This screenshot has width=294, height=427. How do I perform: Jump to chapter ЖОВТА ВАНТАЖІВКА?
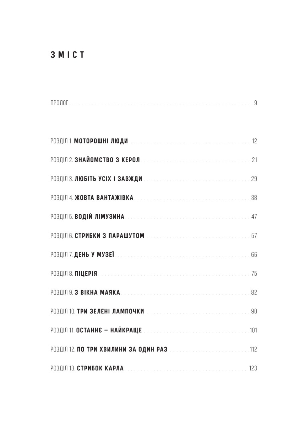(x=154, y=198)
